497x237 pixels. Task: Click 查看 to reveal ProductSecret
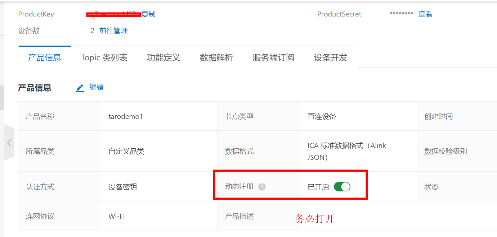425,14
